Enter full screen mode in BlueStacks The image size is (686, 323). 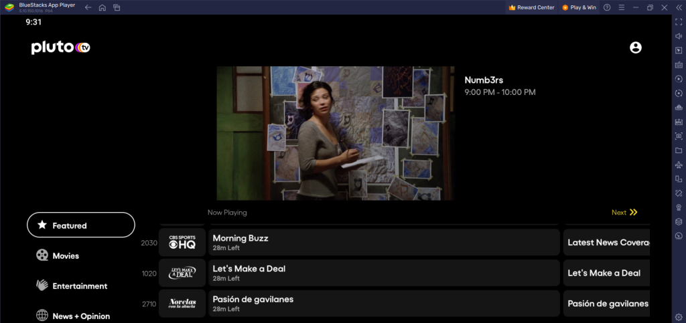pos(679,22)
